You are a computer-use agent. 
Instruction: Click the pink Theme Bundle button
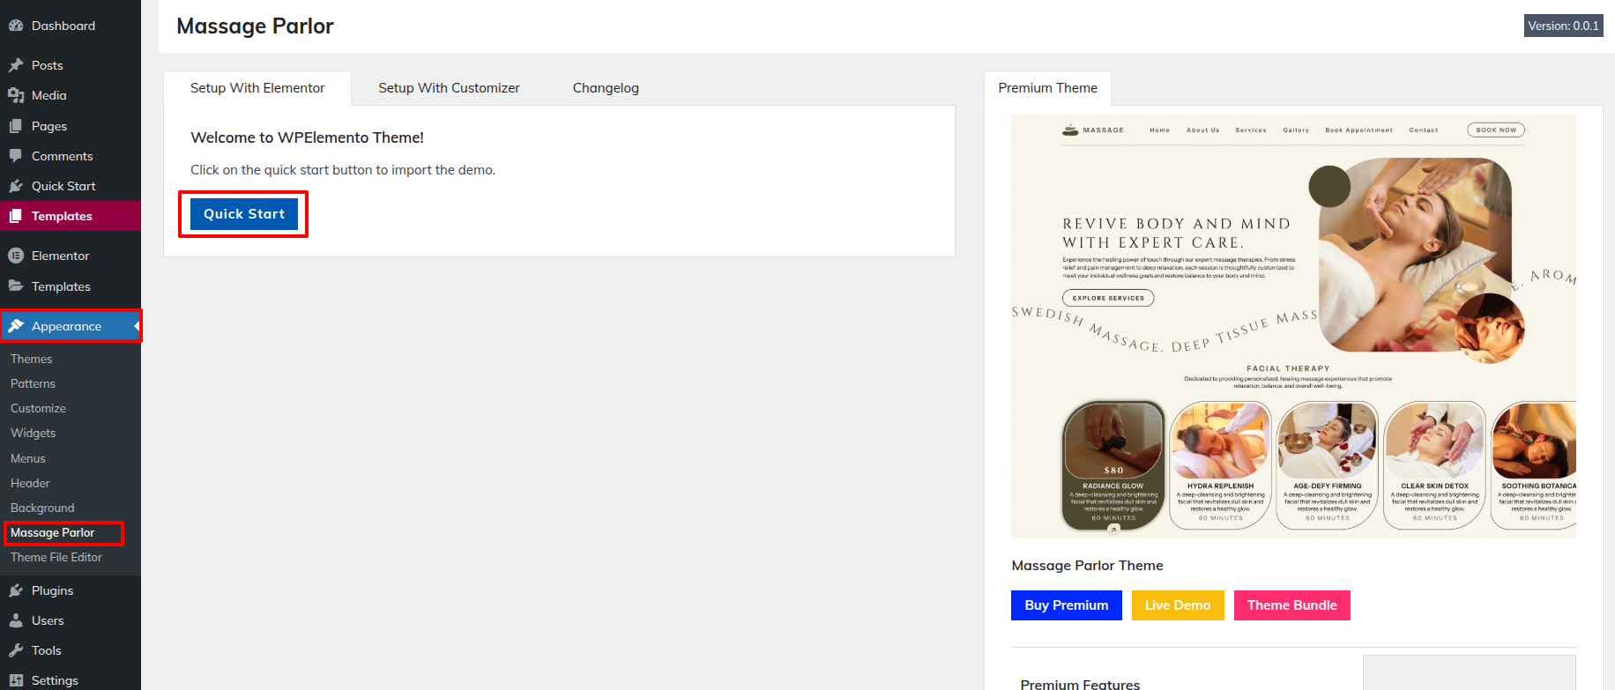tap(1291, 605)
